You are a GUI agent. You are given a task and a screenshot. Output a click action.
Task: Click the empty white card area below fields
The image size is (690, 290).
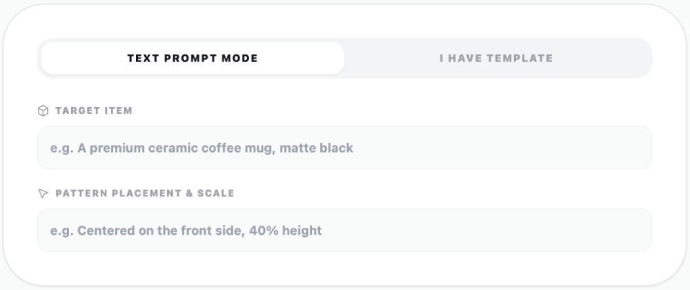point(344,269)
